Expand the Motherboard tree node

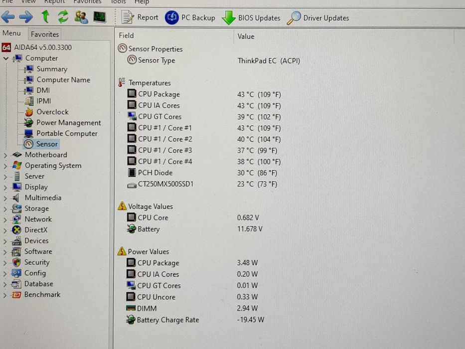click(5, 155)
